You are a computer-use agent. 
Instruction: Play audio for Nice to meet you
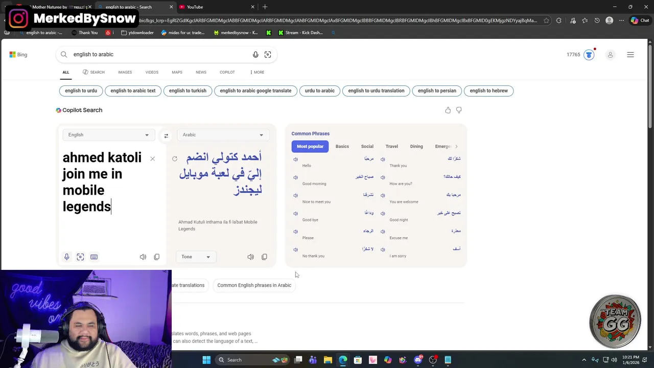pyautogui.click(x=295, y=195)
